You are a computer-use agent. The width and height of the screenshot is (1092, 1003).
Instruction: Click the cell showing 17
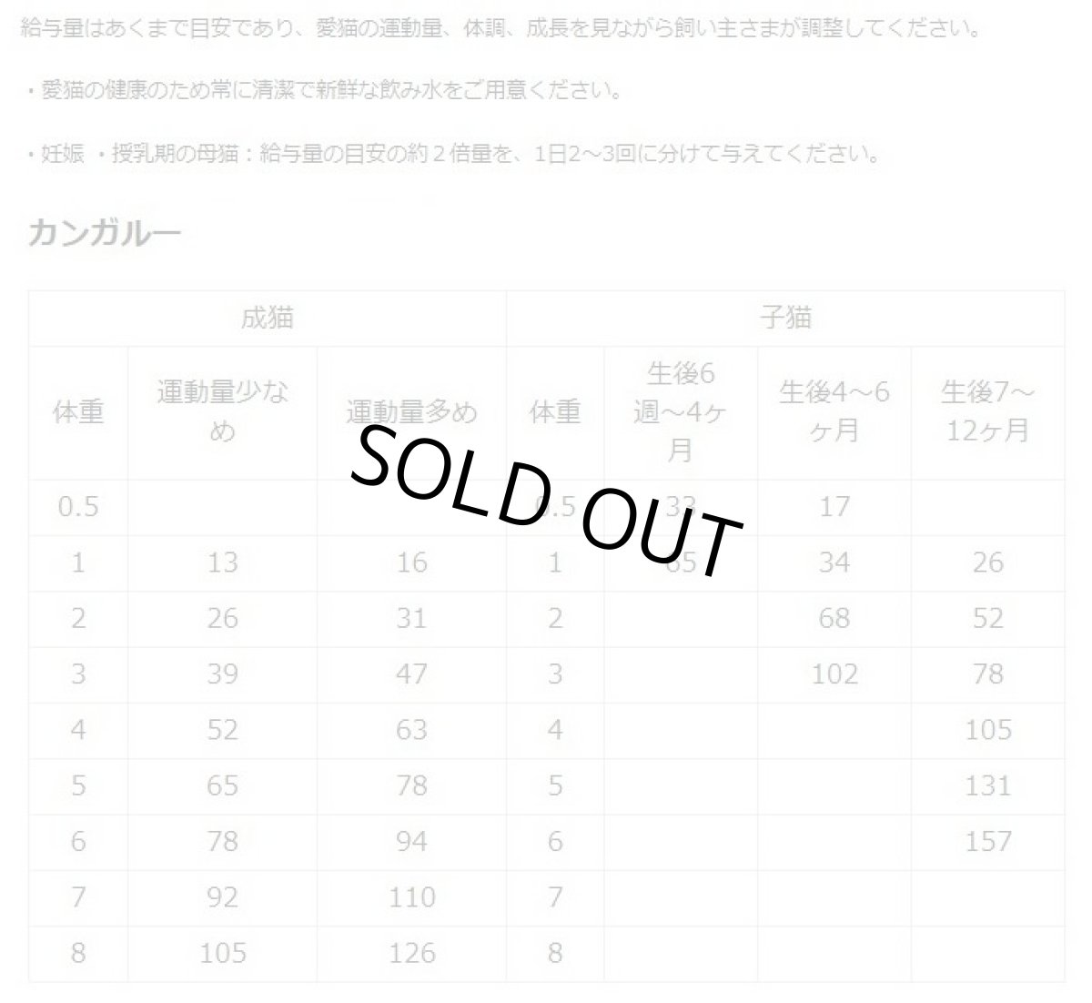point(834,507)
